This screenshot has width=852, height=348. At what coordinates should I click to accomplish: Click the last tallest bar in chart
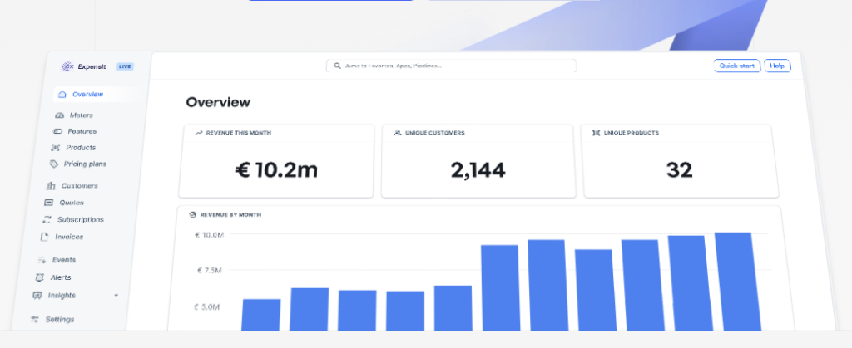[x=737, y=282]
